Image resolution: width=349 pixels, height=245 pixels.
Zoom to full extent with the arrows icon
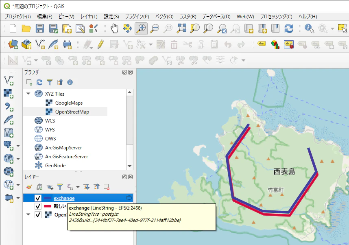click(182, 28)
